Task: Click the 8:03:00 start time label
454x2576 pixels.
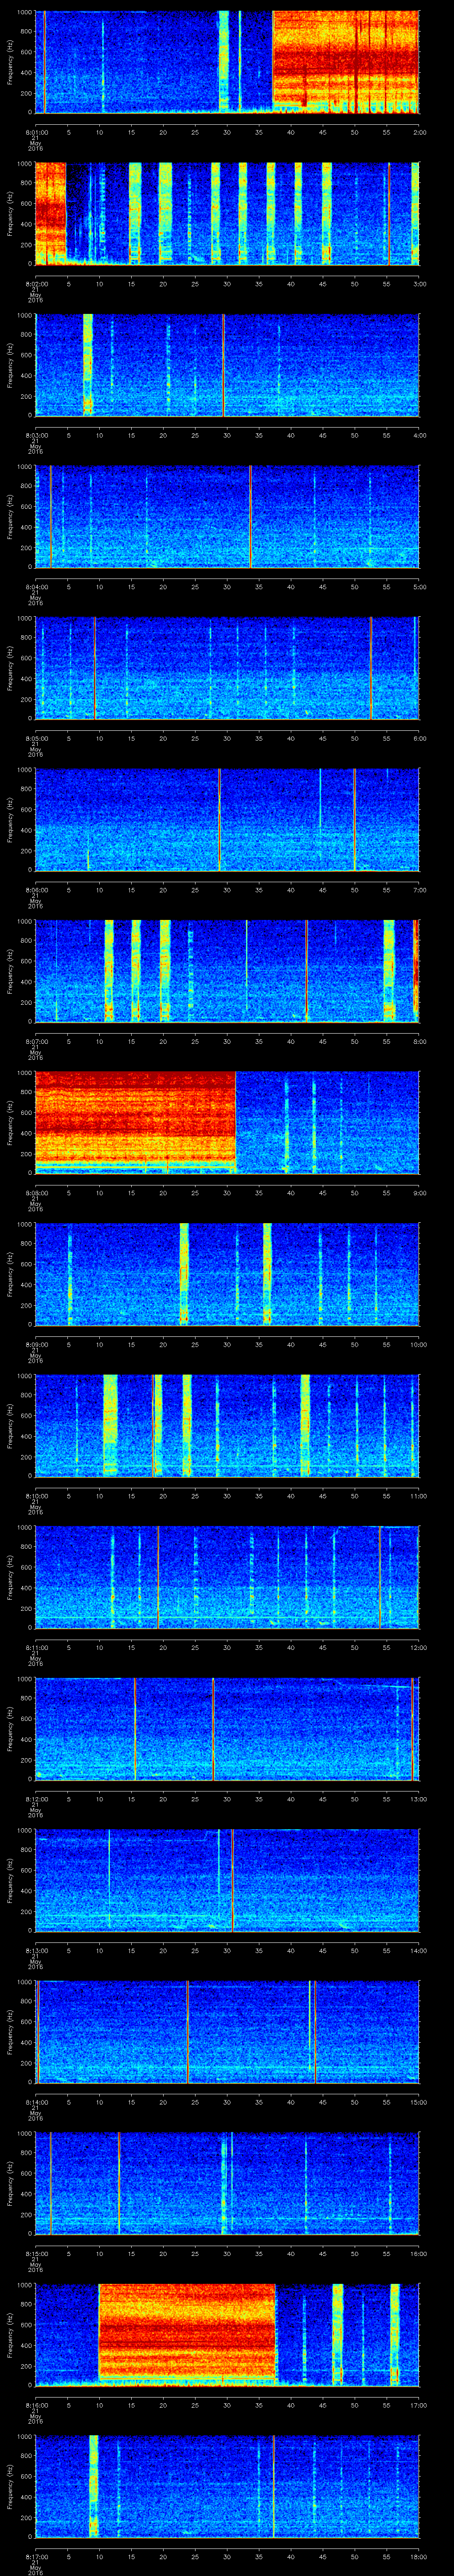Action: (x=36, y=435)
